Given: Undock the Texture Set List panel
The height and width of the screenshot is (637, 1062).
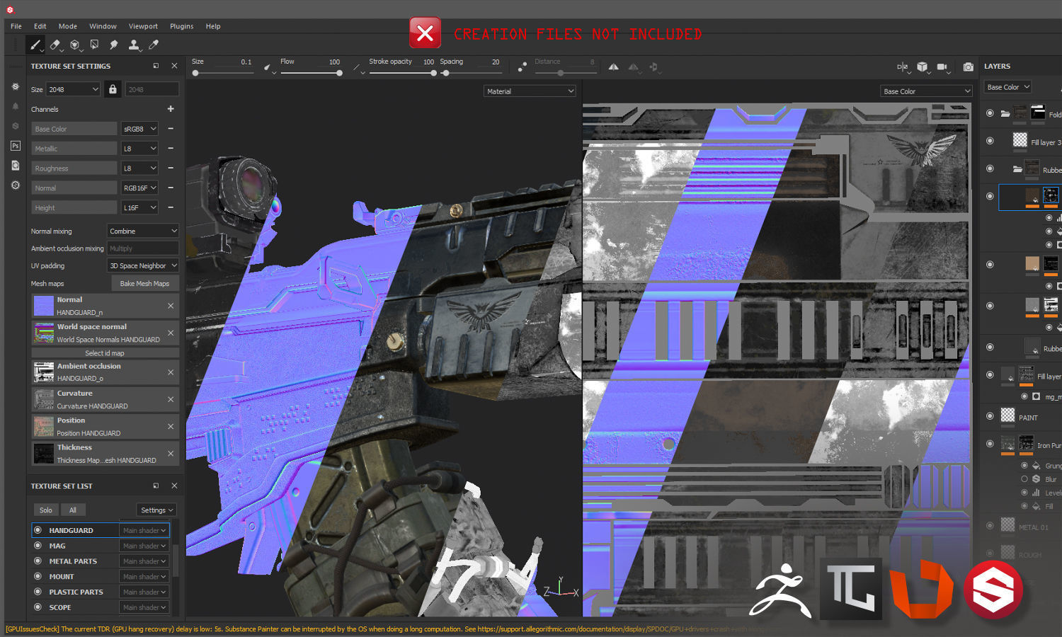Looking at the screenshot, I should 156,486.
